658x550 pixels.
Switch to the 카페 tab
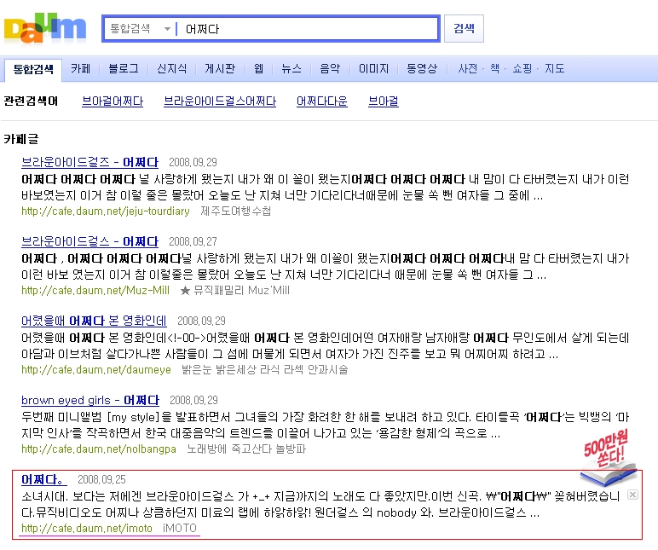click(x=80, y=68)
